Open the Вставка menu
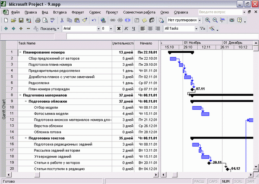 click(x=60, y=12)
